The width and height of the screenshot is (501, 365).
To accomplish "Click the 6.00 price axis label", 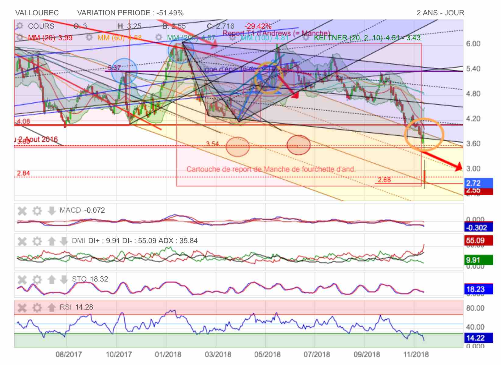I will pyautogui.click(x=473, y=44).
